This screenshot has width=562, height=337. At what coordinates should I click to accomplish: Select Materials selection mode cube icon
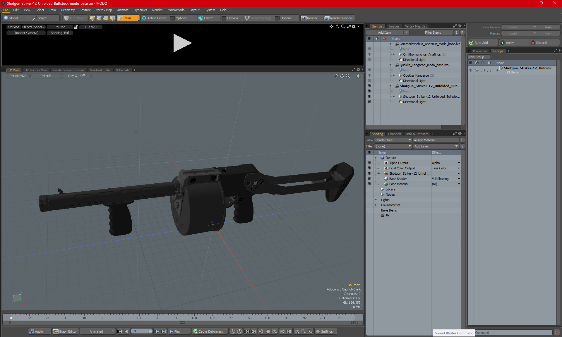(112, 18)
